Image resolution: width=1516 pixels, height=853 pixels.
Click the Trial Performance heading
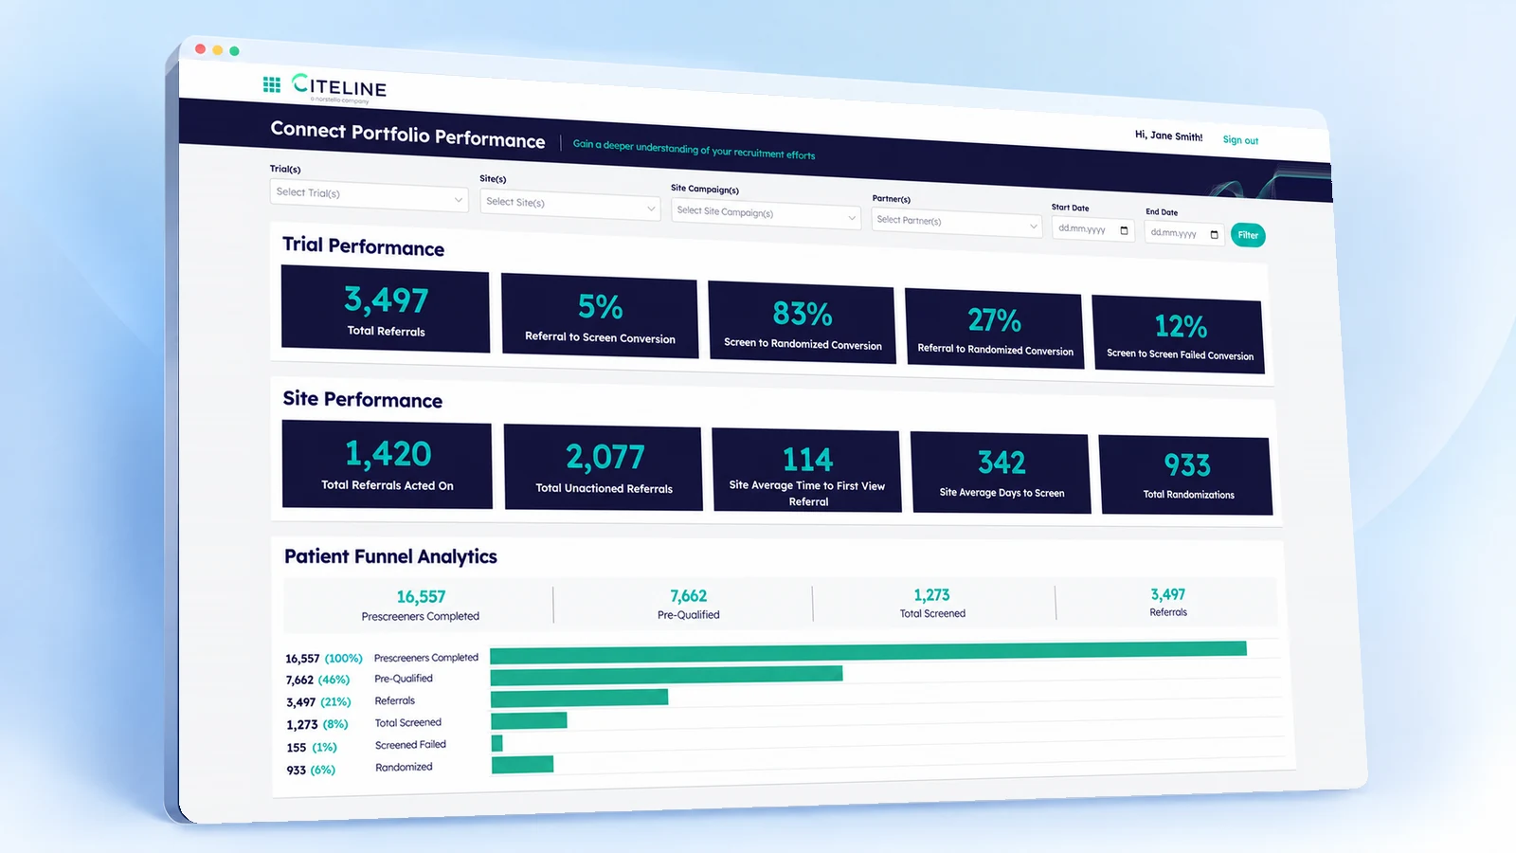[363, 246]
